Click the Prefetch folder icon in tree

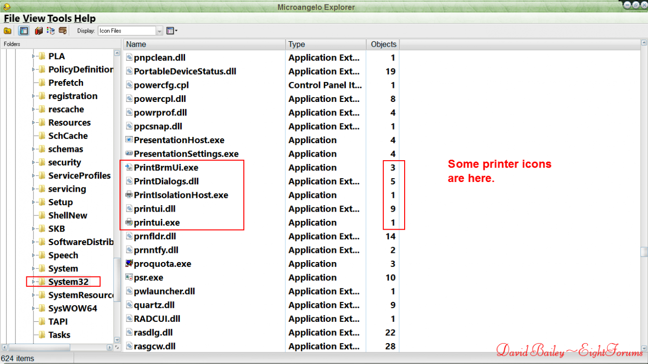point(42,83)
